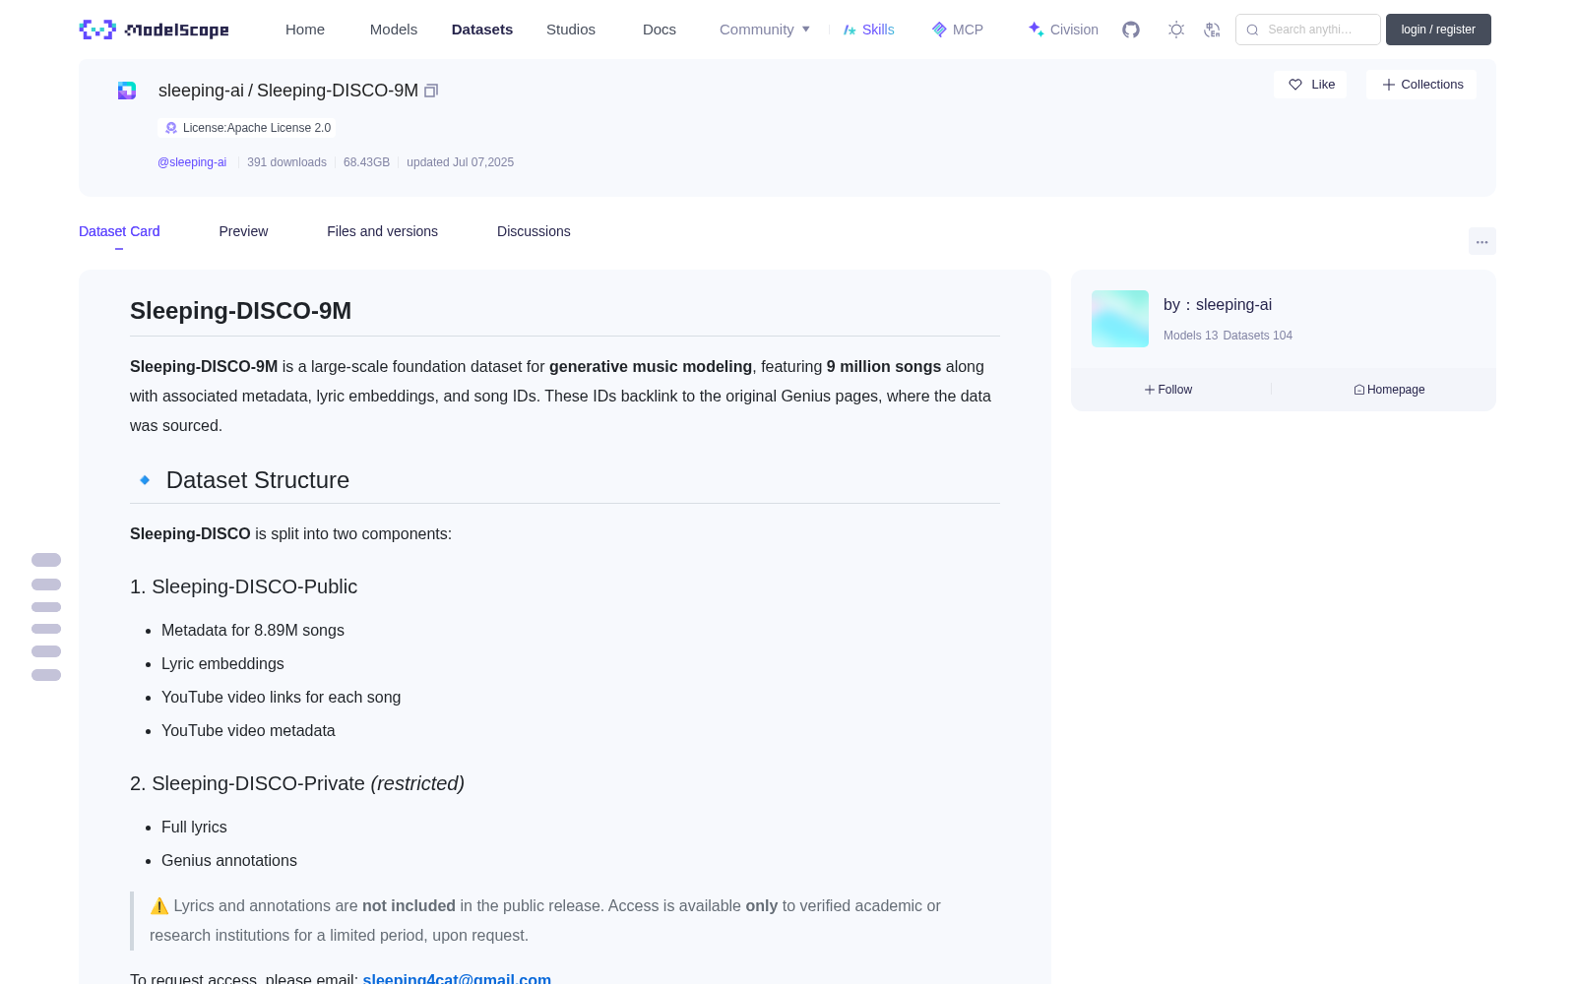Open the three-dot more options menu

[1481, 241]
